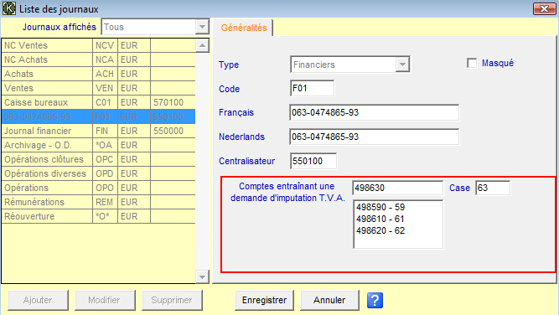This screenshot has height=315, width=559.
Task: Click the Annuler button
Action: (x=329, y=300)
